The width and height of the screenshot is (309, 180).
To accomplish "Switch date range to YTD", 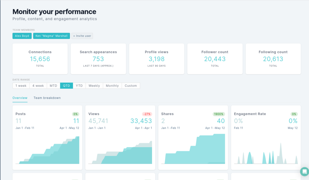I will coord(79,85).
